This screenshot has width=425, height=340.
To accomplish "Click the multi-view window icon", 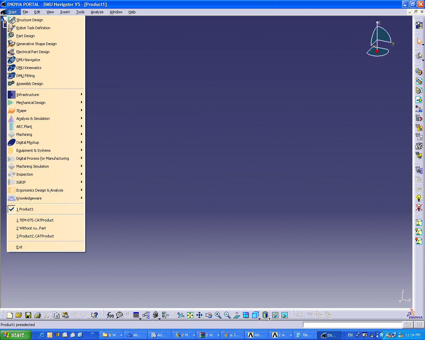I will [246, 315].
